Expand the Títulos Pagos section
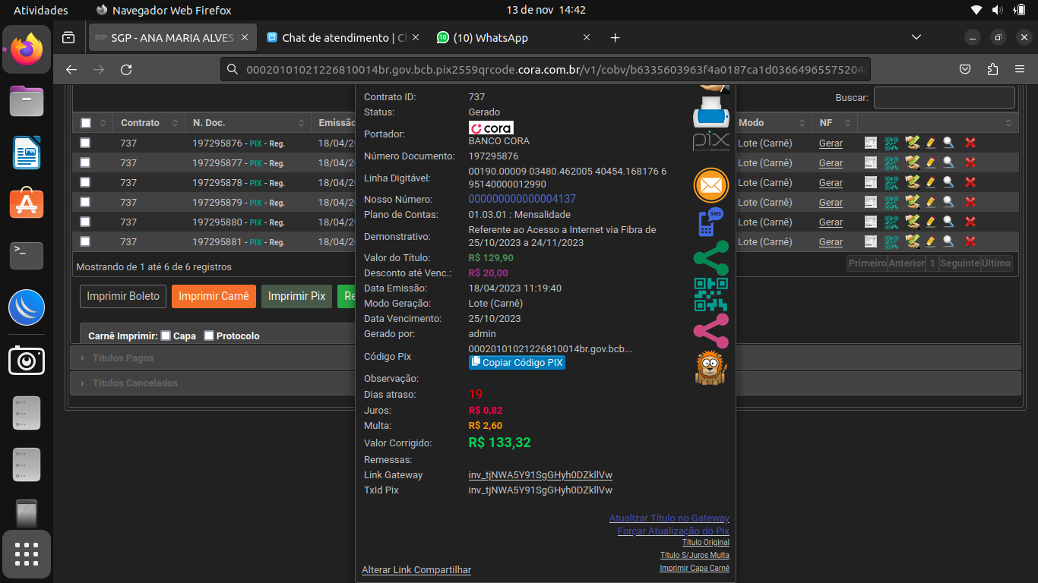The width and height of the screenshot is (1038, 583). tap(123, 358)
